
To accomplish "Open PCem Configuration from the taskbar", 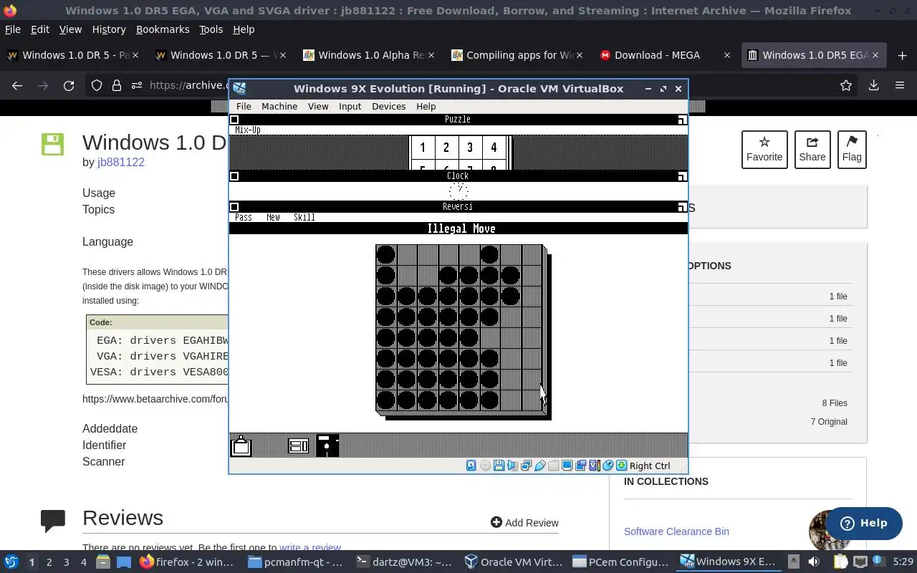I will pos(621,562).
